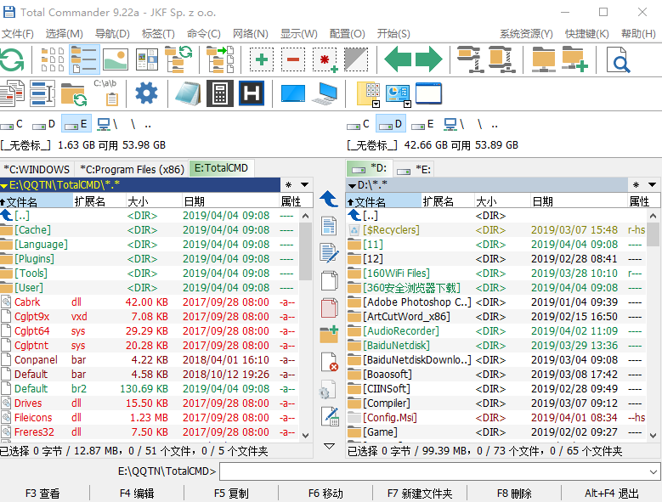
Task: Click right panel scroll down arrow
Action: [x=653, y=435]
